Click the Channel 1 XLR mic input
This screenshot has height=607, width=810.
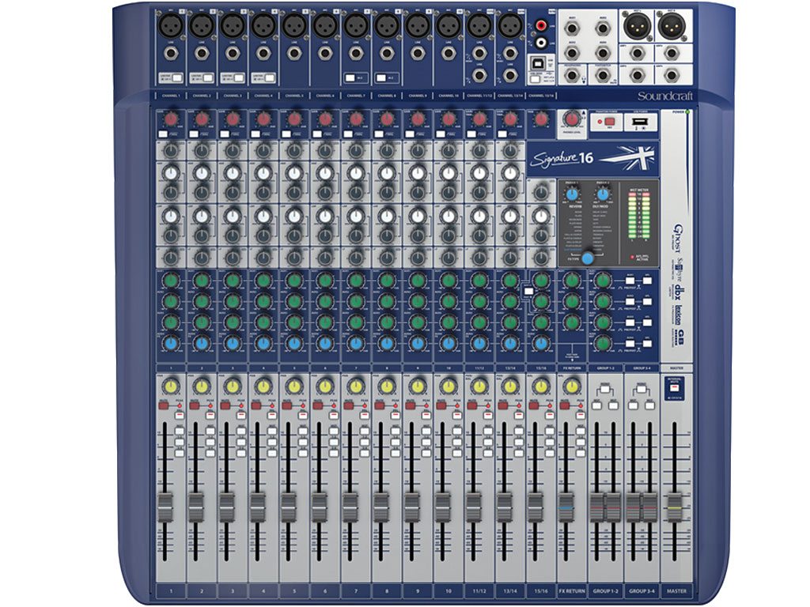pos(170,26)
